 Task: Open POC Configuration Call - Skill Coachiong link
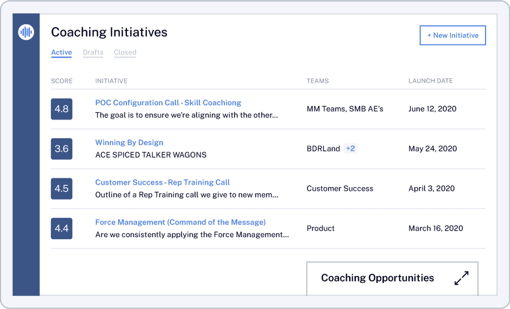coord(168,103)
